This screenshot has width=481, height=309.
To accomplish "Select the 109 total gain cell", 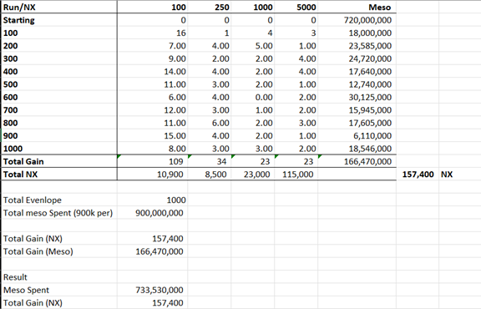I will click(x=153, y=161).
